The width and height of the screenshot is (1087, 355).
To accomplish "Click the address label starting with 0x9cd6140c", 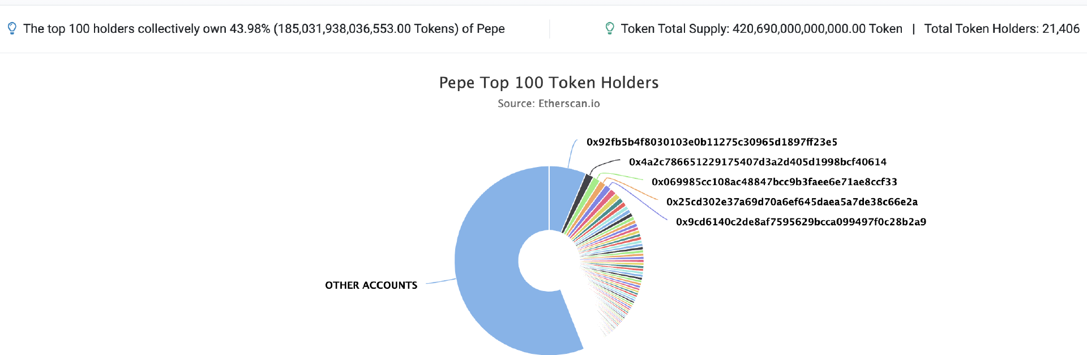I will pos(801,222).
